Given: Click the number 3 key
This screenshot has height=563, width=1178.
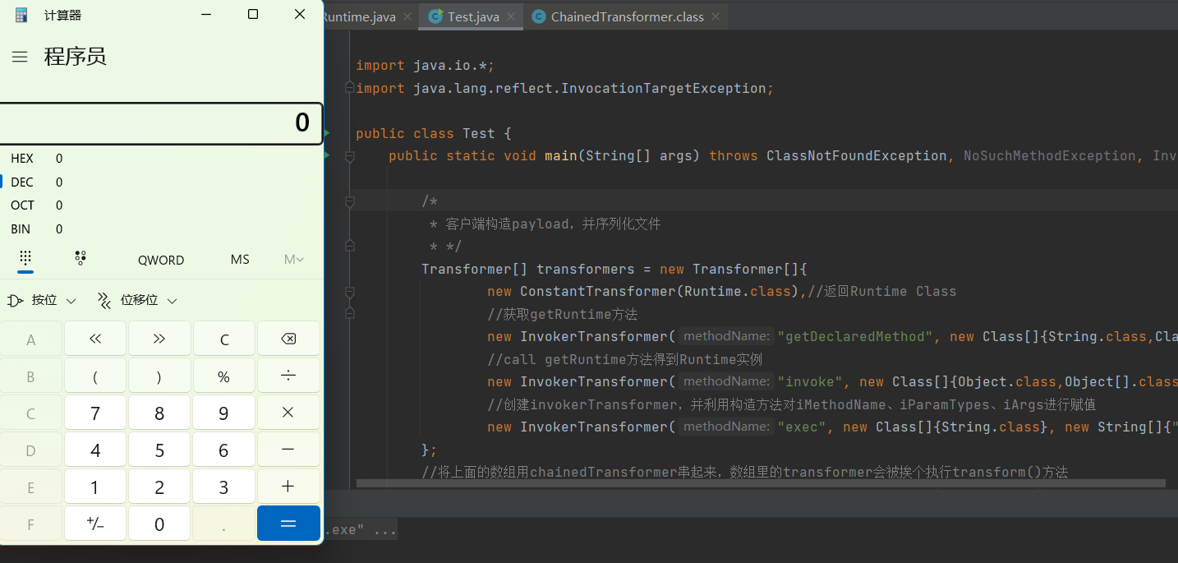Looking at the screenshot, I should (x=223, y=487).
